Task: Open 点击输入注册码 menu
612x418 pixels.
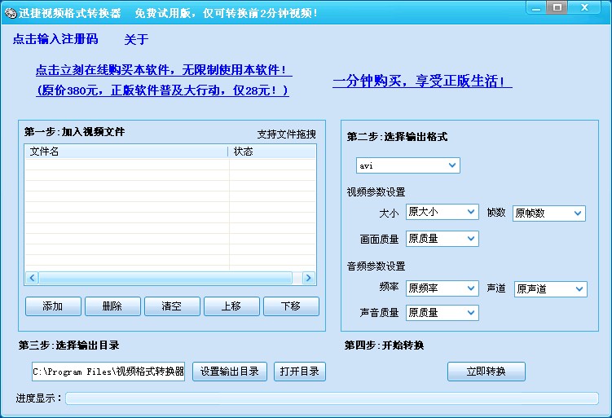Action: pos(55,39)
